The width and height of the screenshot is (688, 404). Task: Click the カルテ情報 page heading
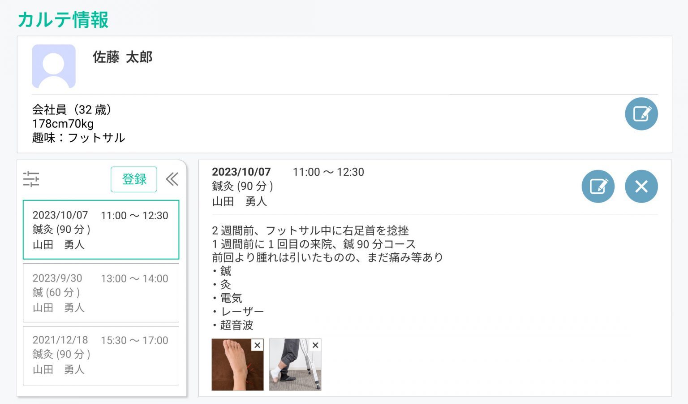click(x=63, y=20)
